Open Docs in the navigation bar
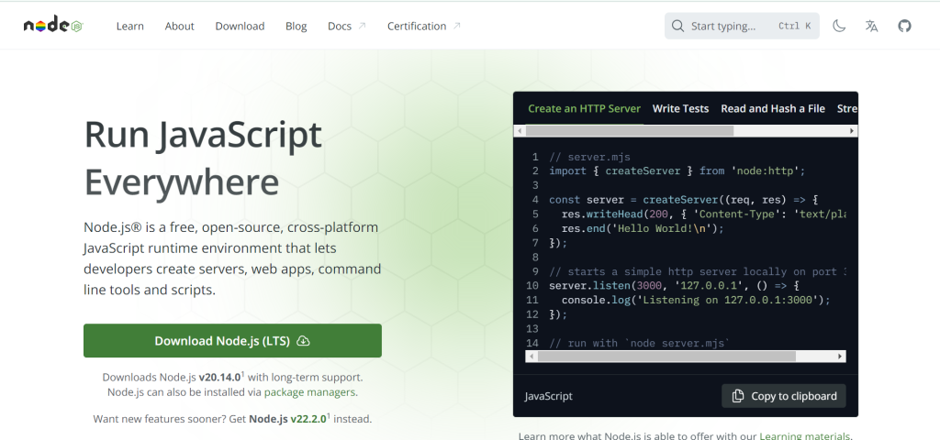940x440 pixels. (x=340, y=26)
